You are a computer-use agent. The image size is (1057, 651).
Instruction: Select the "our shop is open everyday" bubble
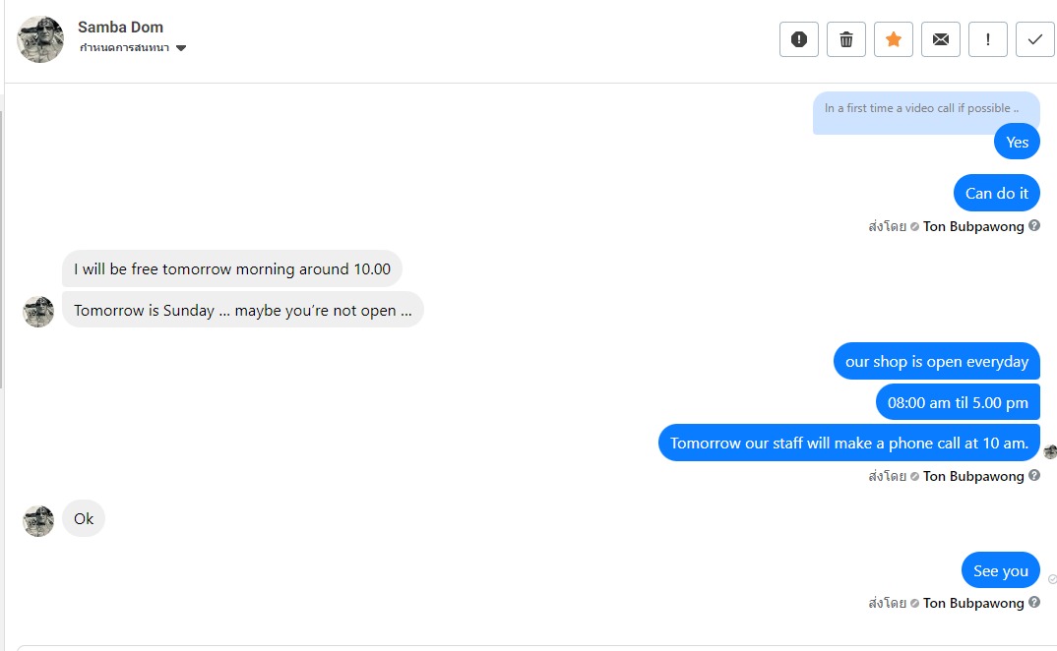pyautogui.click(x=936, y=362)
